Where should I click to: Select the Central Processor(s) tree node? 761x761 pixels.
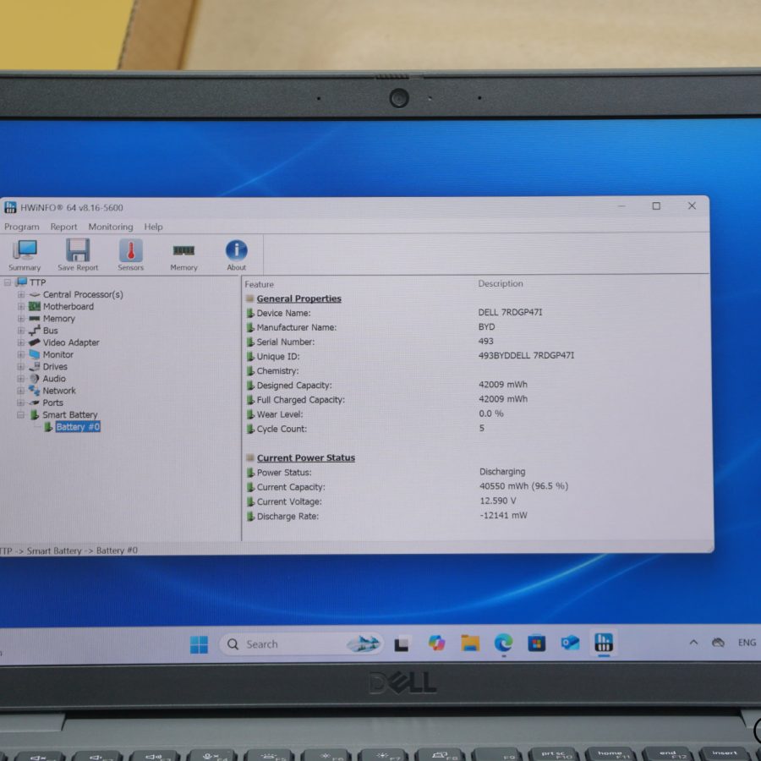pos(83,294)
